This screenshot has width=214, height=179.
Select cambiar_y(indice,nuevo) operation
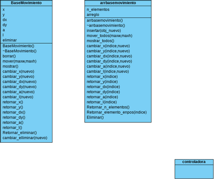tap(108, 51)
